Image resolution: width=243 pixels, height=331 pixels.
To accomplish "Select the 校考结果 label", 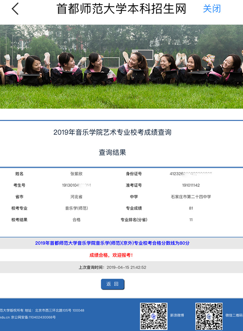I will click(19, 220).
